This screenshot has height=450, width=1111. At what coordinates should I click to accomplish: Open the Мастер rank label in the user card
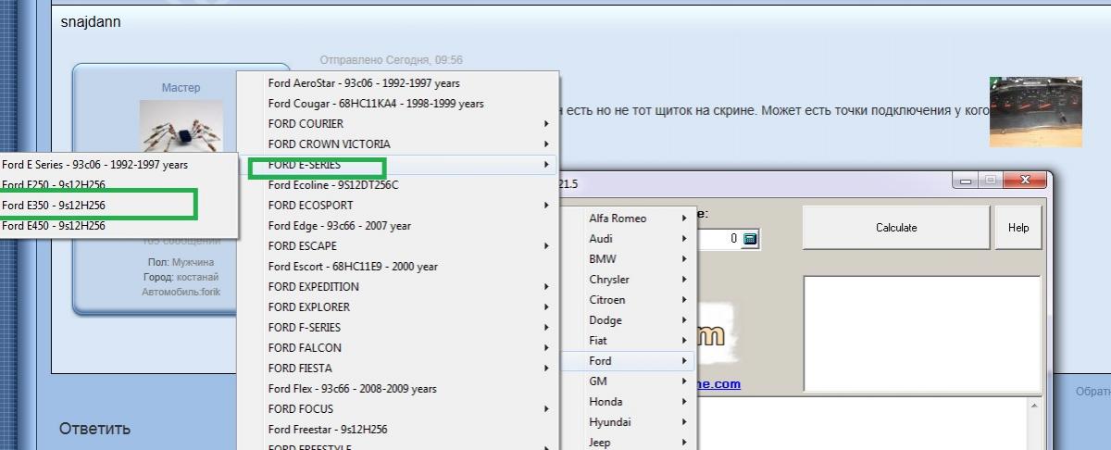(x=181, y=88)
